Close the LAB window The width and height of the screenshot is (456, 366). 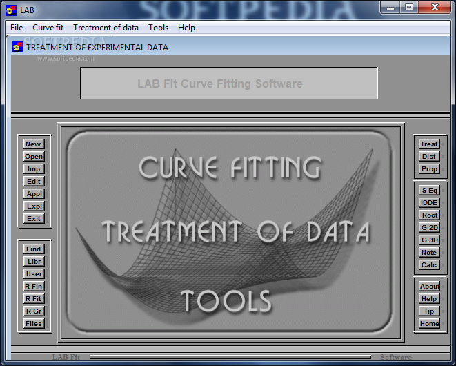point(435,8)
